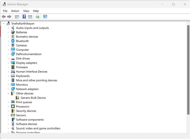190x139 pixels.
Task: Click the Forward arrow toolbar icon
Action: coord(9,16)
